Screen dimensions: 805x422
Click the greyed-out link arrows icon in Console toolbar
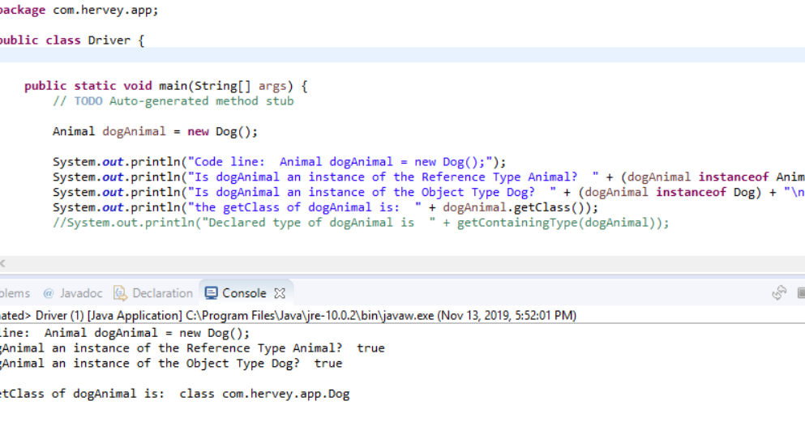779,292
